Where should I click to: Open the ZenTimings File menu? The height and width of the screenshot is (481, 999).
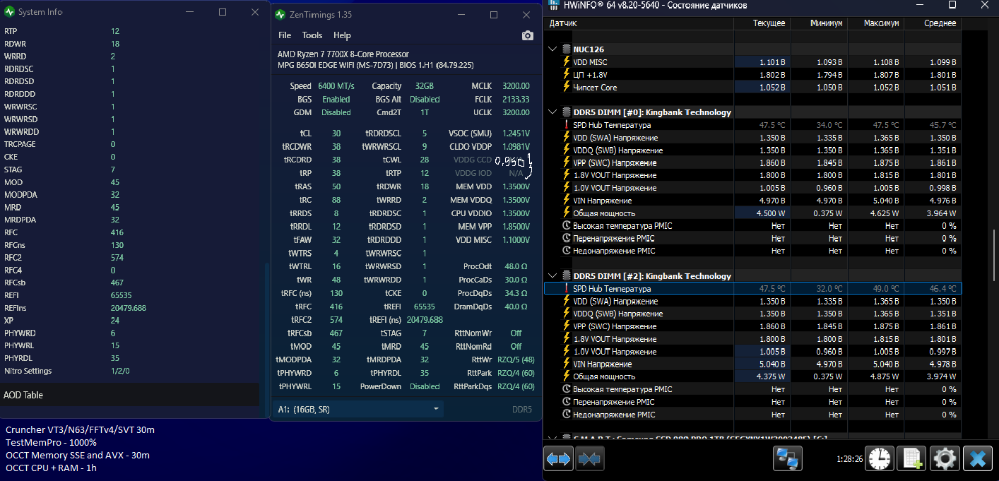coord(285,35)
